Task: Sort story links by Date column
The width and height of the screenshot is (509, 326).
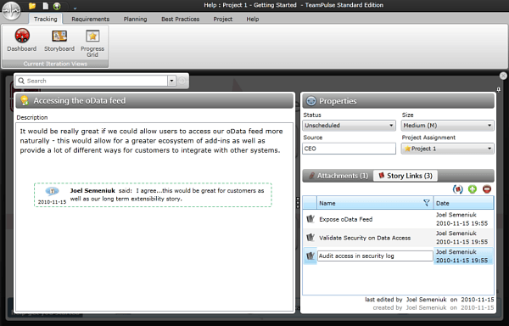Action: click(x=463, y=203)
